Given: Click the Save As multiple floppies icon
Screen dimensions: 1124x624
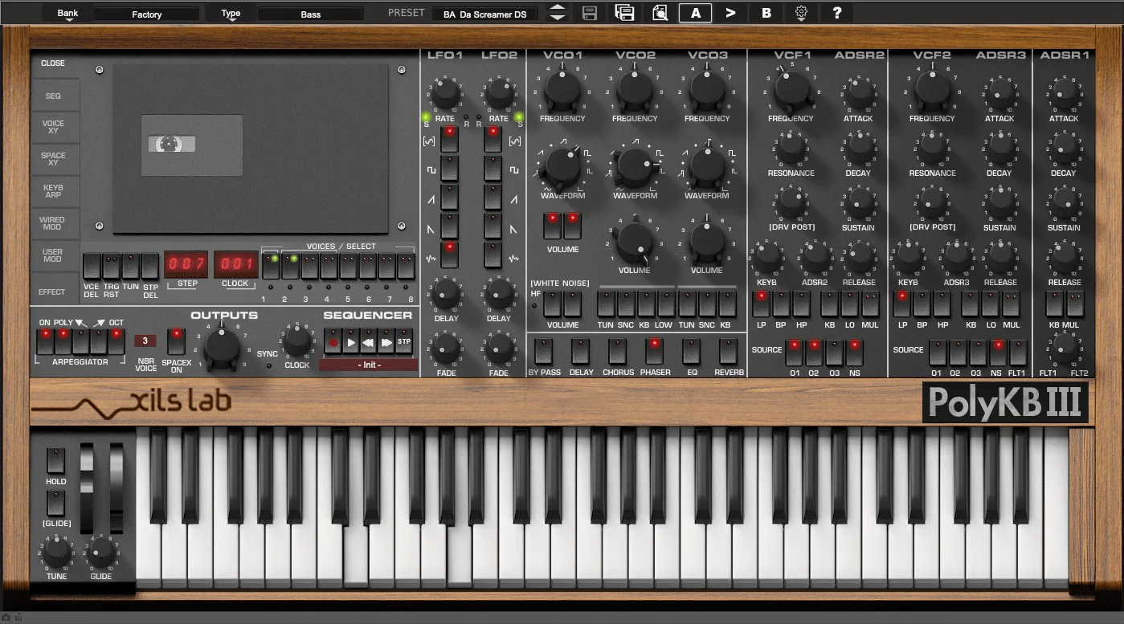Looking at the screenshot, I should pyautogui.click(x=624, y=13).
